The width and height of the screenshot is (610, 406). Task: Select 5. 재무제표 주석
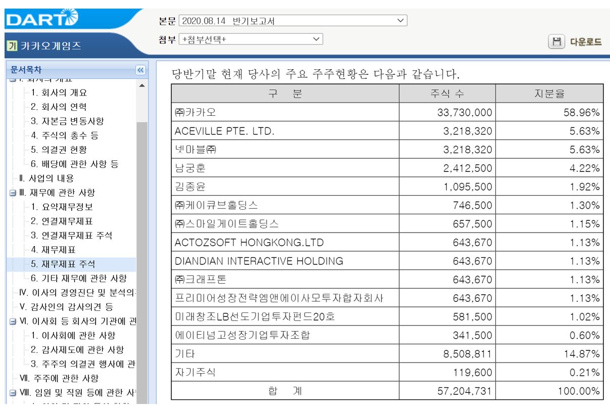[63, 264]
